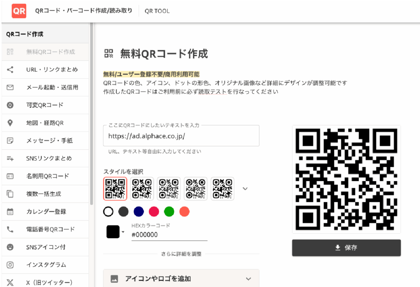Click the red QR logo icon
The width and height of the screenshot is (420, 287).
(x=19, y=11)
